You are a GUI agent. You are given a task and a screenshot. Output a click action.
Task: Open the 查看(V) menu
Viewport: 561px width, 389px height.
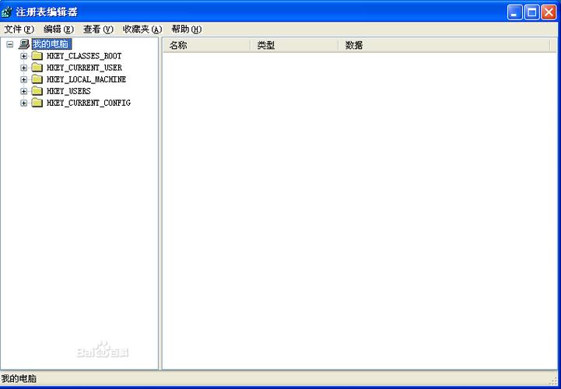click(98, 30)
